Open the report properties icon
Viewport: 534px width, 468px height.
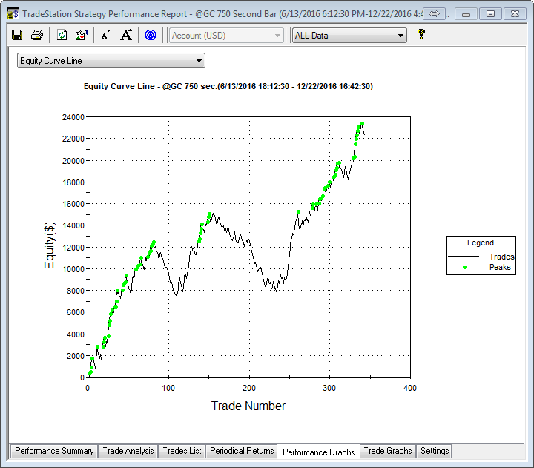pyautogui.click(x=82, y=35)
